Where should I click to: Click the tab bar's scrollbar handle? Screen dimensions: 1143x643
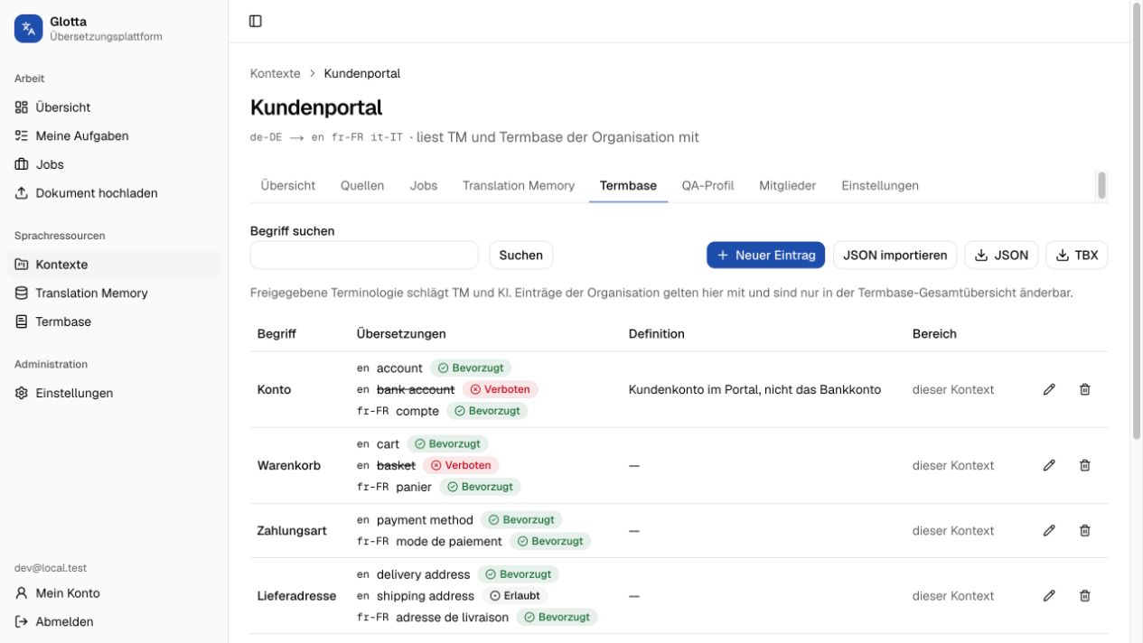click(x=1101, y=185)
